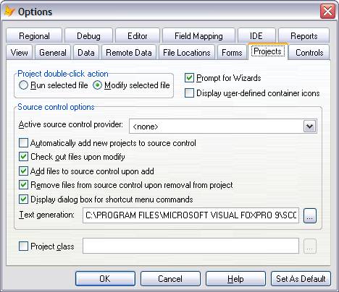
Task: Enable Automatically add new projects to source control
Action: (23, 143)
